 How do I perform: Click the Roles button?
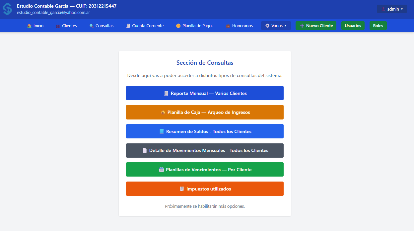tap(378, 26)
